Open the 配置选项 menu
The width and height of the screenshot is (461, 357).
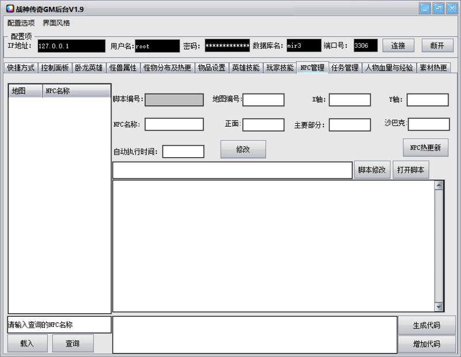point(22,22)
